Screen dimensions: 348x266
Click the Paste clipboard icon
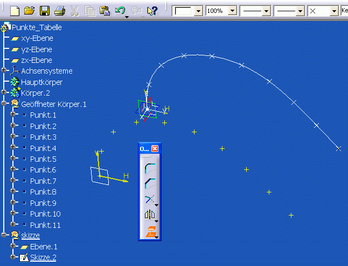pos(105,11)
